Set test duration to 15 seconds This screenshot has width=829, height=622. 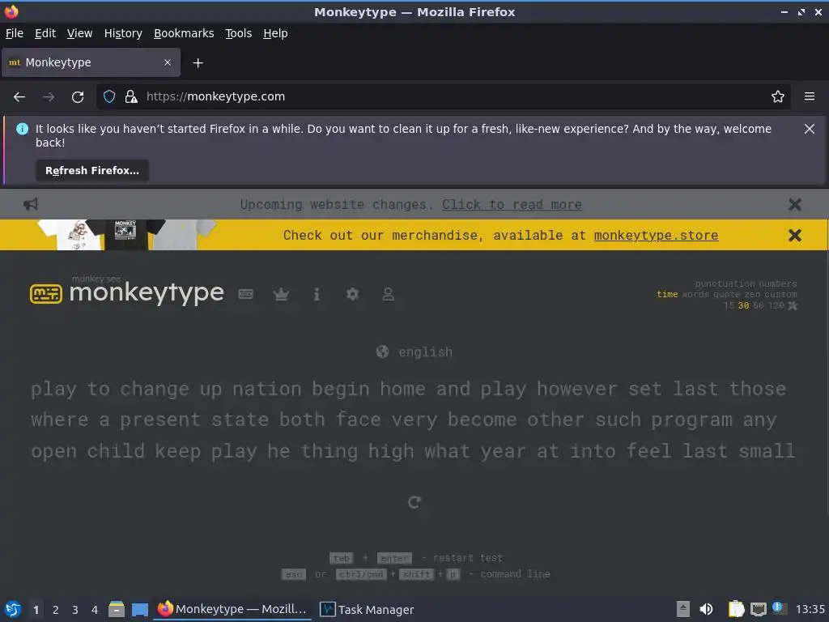729,305
